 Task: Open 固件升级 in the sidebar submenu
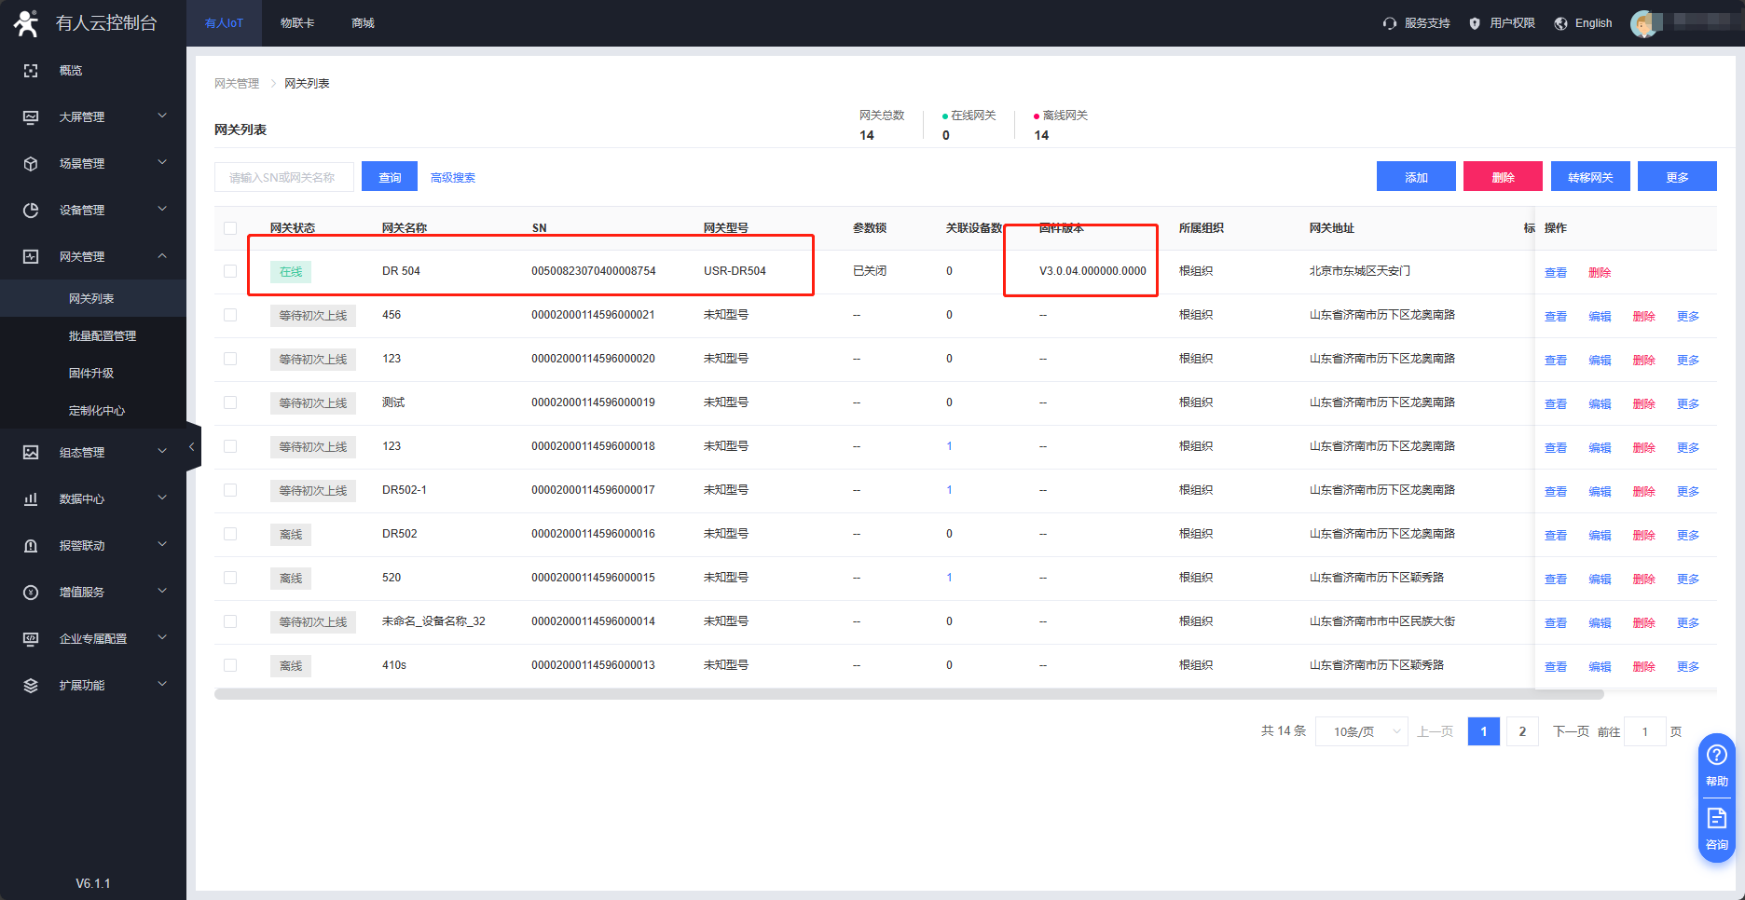[x=91, y=373]
